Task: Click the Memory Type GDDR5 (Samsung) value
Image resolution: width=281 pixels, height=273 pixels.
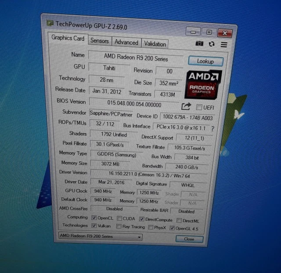Action: (116, 154)
